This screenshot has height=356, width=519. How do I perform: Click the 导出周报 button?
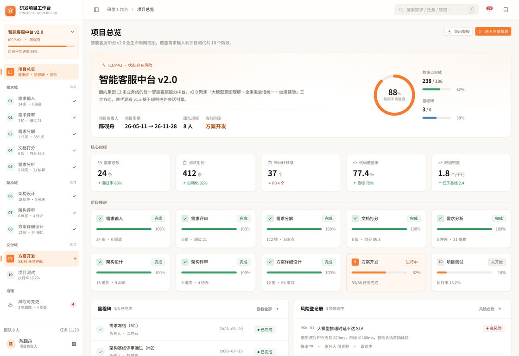tap(458, 31)
